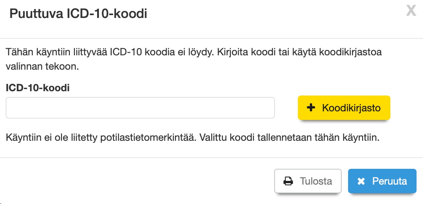The image size is (423, 204).
Task: Click the word "Tulosta" on the white button
Action: pyautogui.click(x=316, y=181)
